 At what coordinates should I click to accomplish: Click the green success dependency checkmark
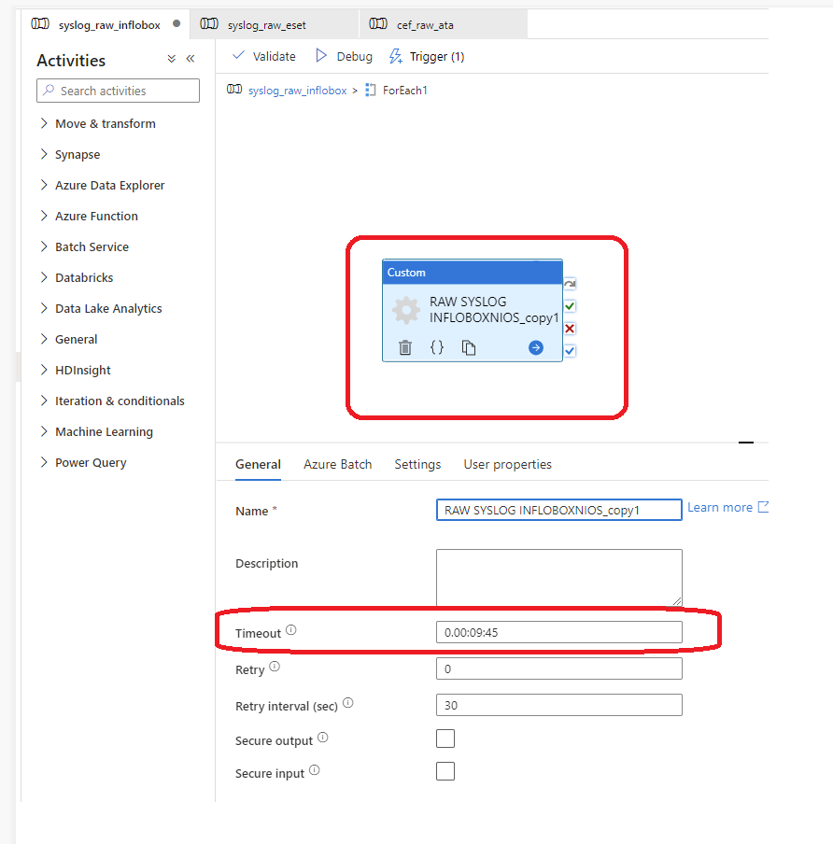(x=570, y=306)
